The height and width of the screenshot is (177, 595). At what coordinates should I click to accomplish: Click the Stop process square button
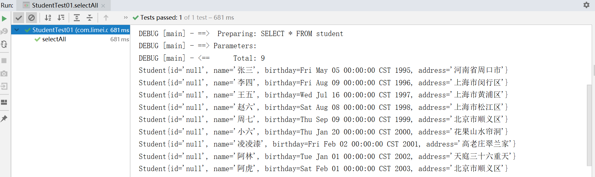pyautogui.click(x=4, y=61)
